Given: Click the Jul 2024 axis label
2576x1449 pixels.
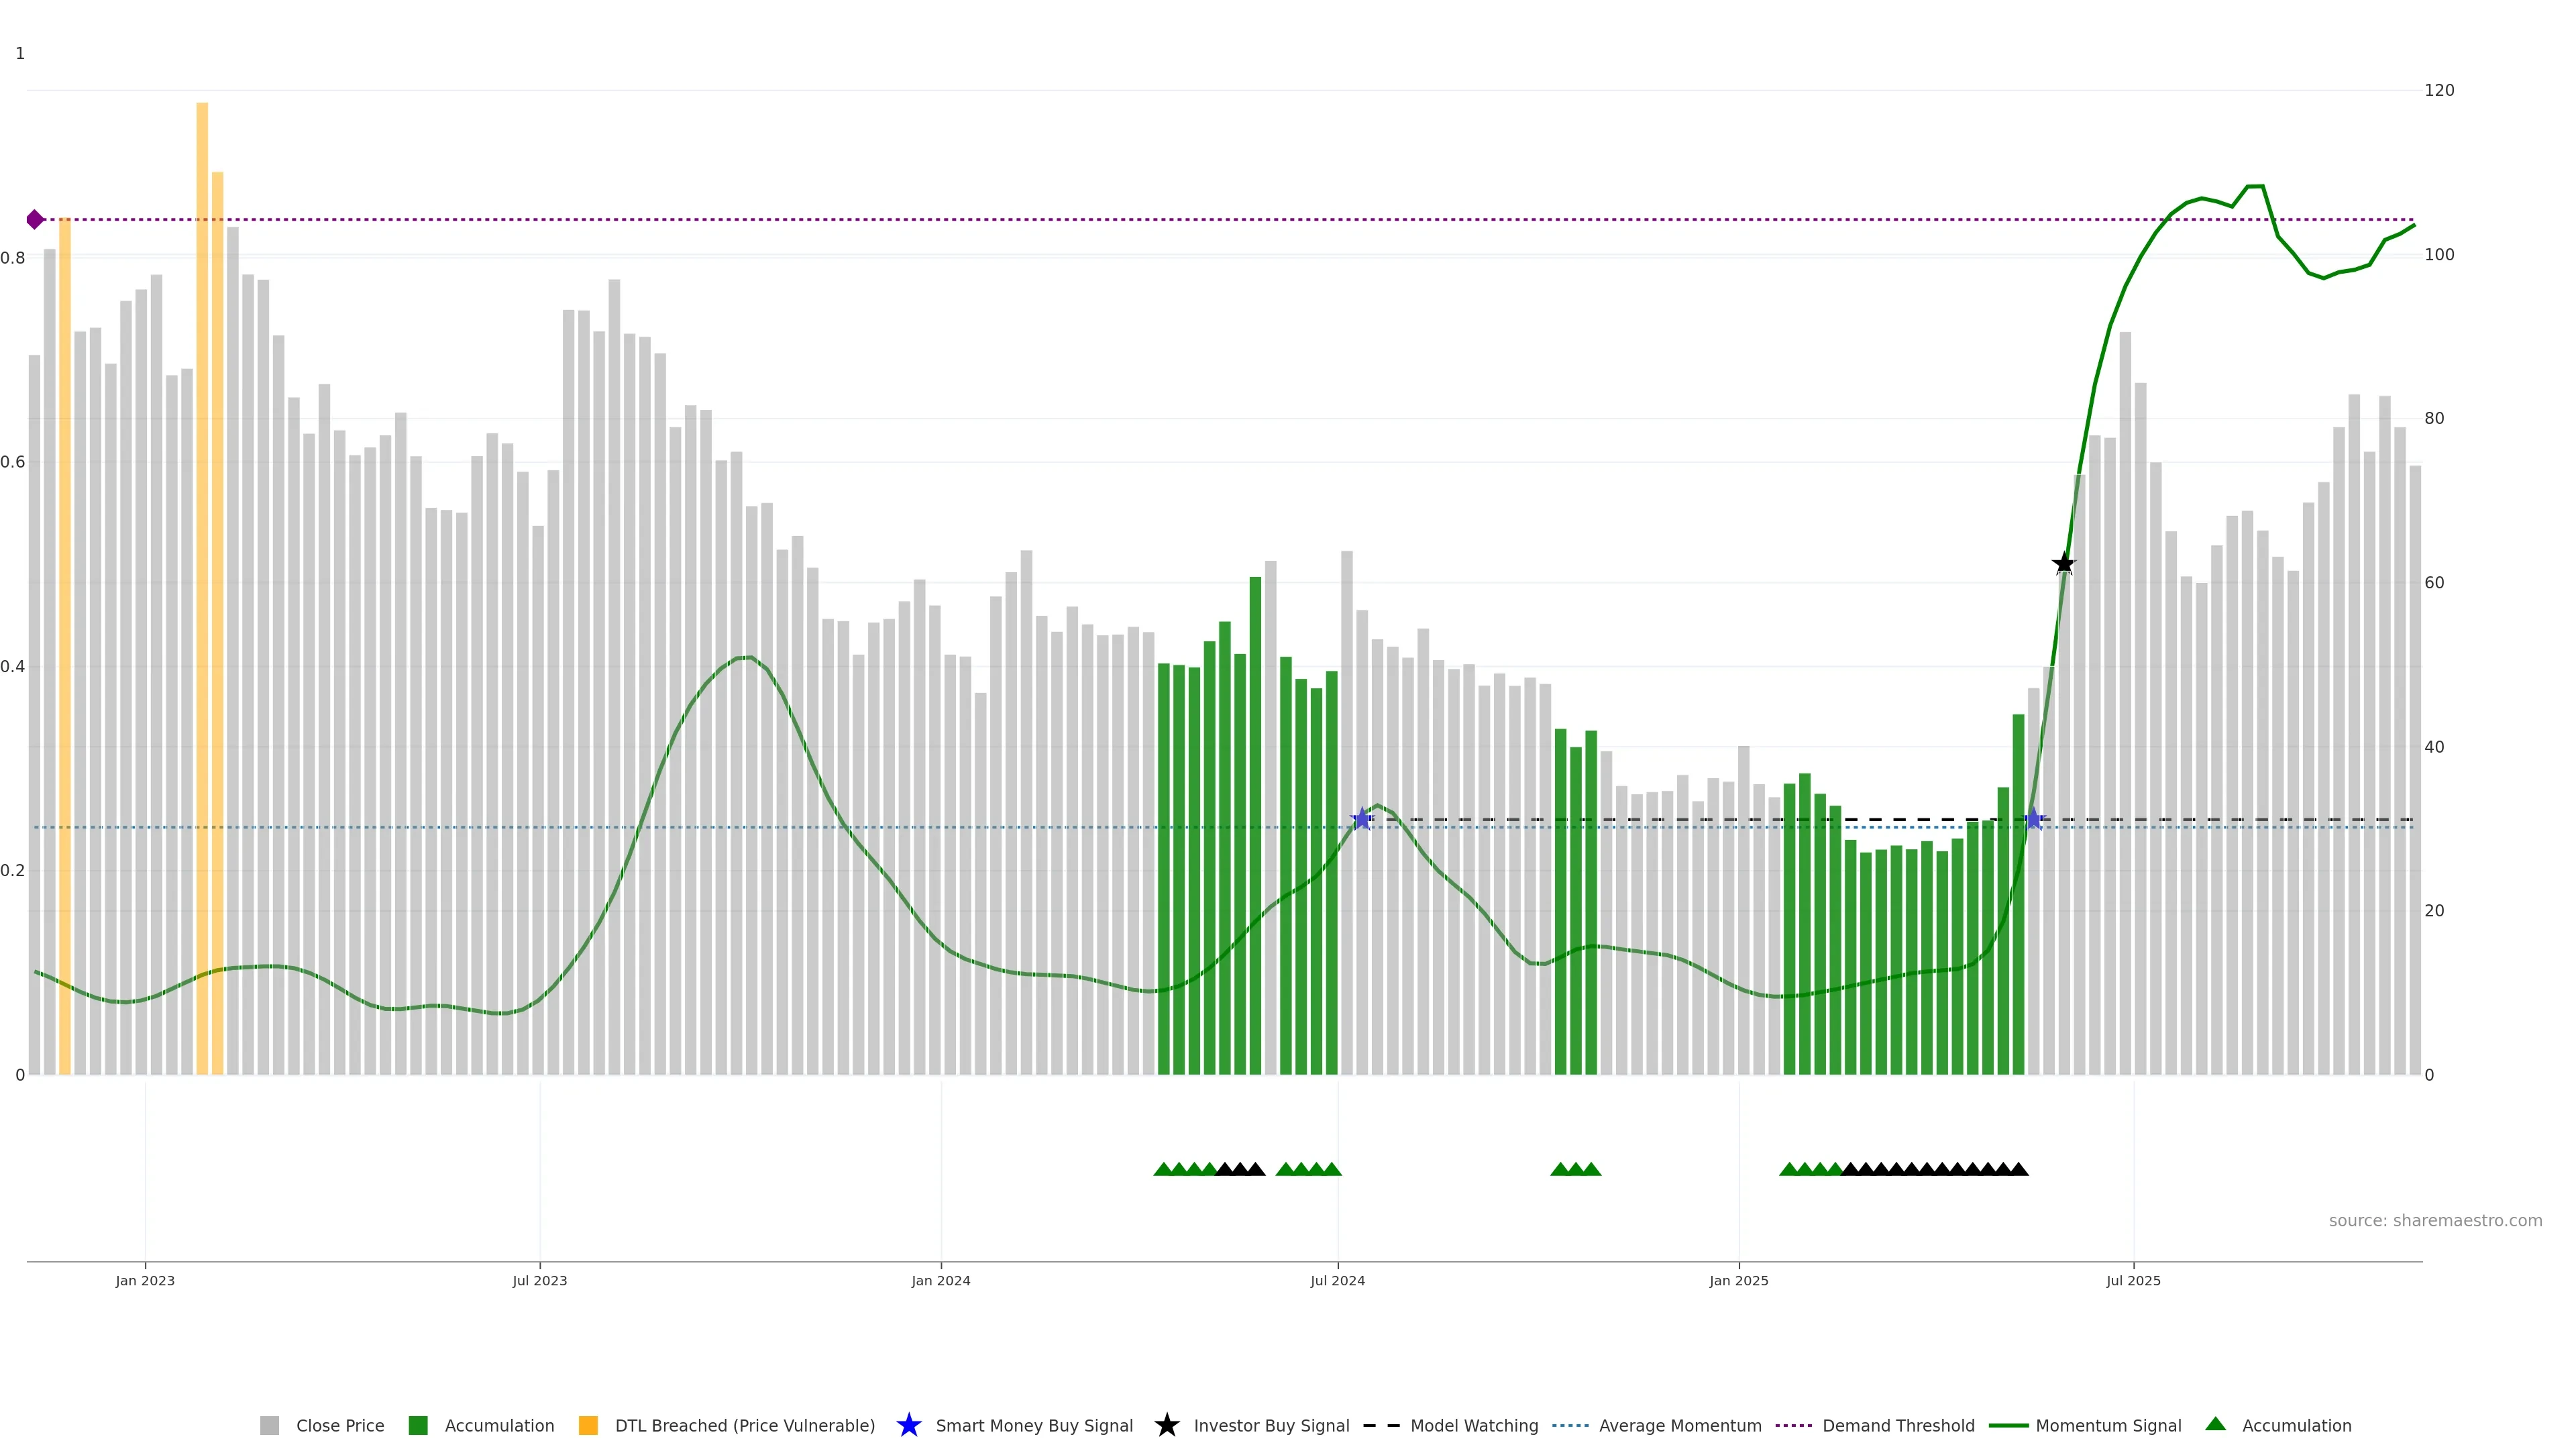Looking at the screenshot, I should click(1337, 1280).
